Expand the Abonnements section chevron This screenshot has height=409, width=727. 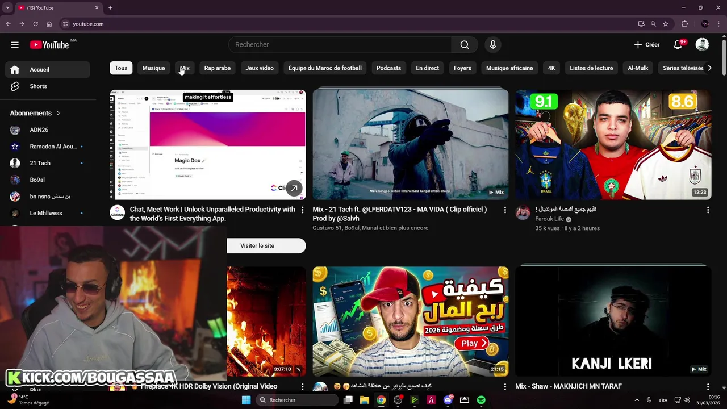[58, 113]
